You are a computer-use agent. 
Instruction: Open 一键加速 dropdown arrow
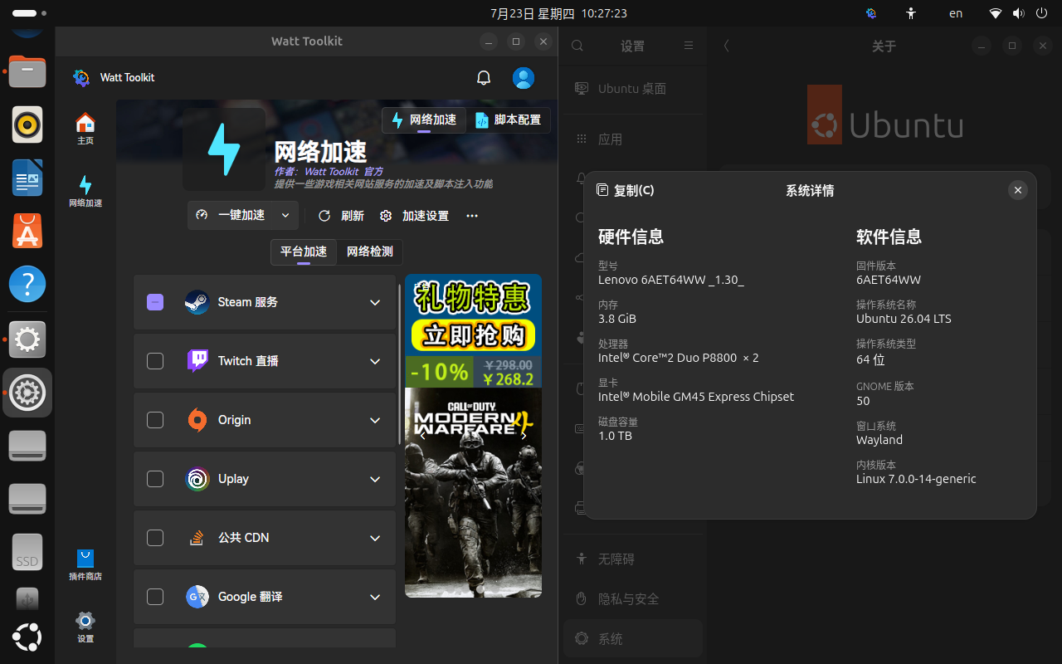285,215
